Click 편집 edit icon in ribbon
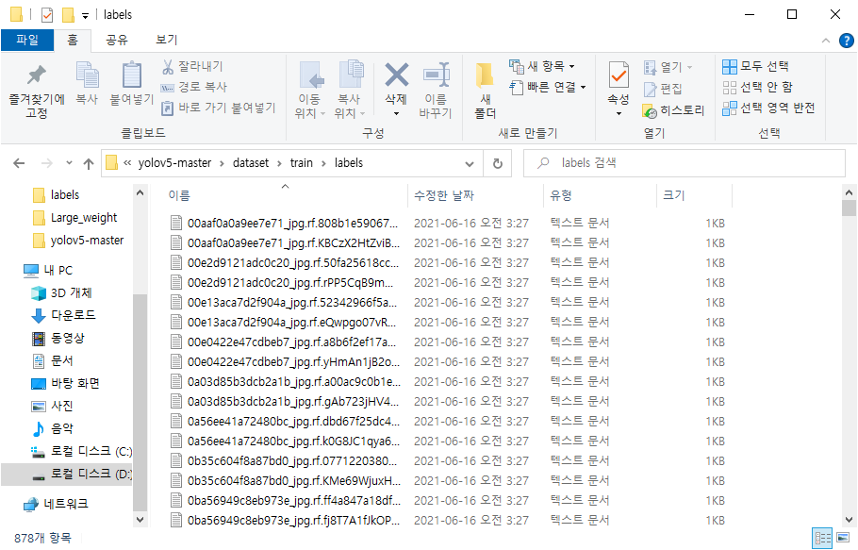Image resolution: width=858 pixels, height=550 pixels. tap(650, 89)
